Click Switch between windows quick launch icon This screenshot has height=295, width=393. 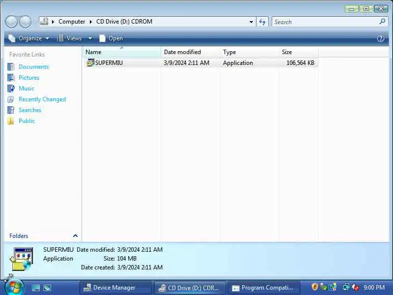point(47,288)
